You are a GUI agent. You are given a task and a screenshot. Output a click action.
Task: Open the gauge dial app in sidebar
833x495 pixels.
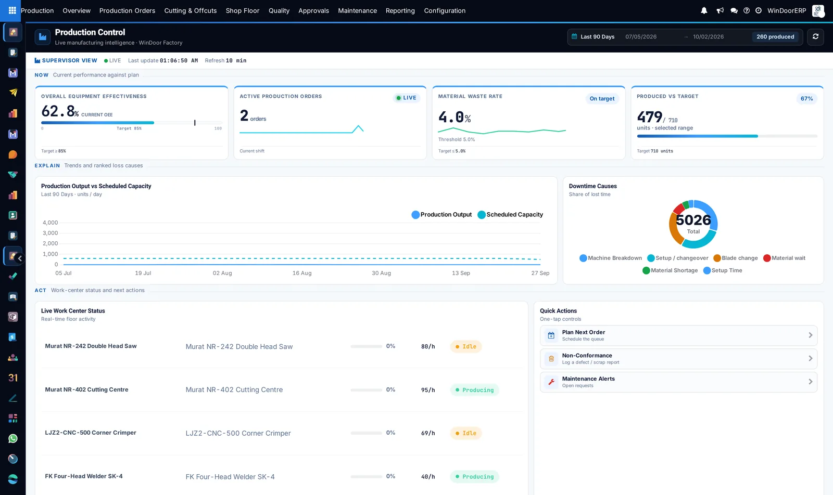click(13, 459)
